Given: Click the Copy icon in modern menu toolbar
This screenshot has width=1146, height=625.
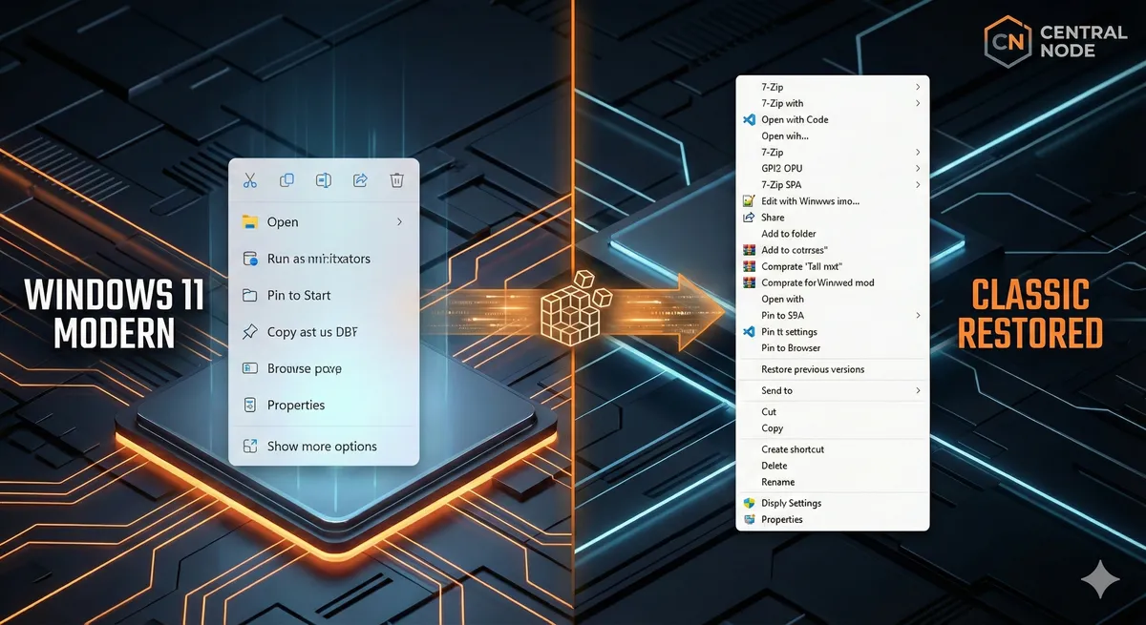Looking at the screenshot, I should (286, 180).
